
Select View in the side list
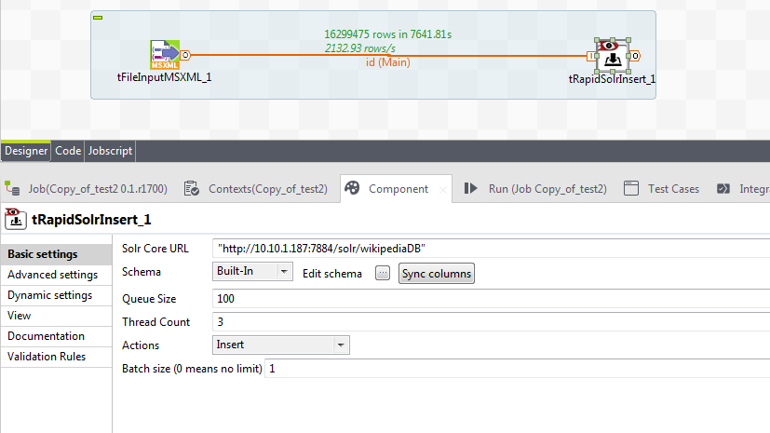57,316
